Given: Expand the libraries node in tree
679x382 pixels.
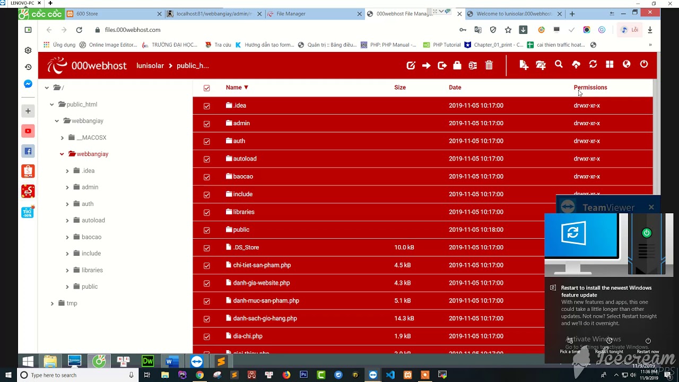Looking at the screenshot, I should coord(67,271).
